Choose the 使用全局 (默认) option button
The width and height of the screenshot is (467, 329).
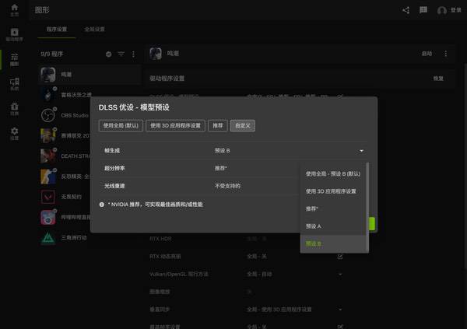(121, 126)
